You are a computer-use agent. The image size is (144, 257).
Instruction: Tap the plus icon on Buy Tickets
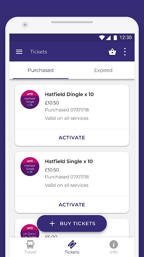coord(52,224)
